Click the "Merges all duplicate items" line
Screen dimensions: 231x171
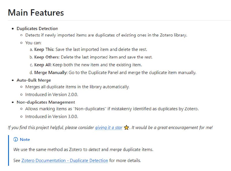pyautogui.click(x=77, y=87)
